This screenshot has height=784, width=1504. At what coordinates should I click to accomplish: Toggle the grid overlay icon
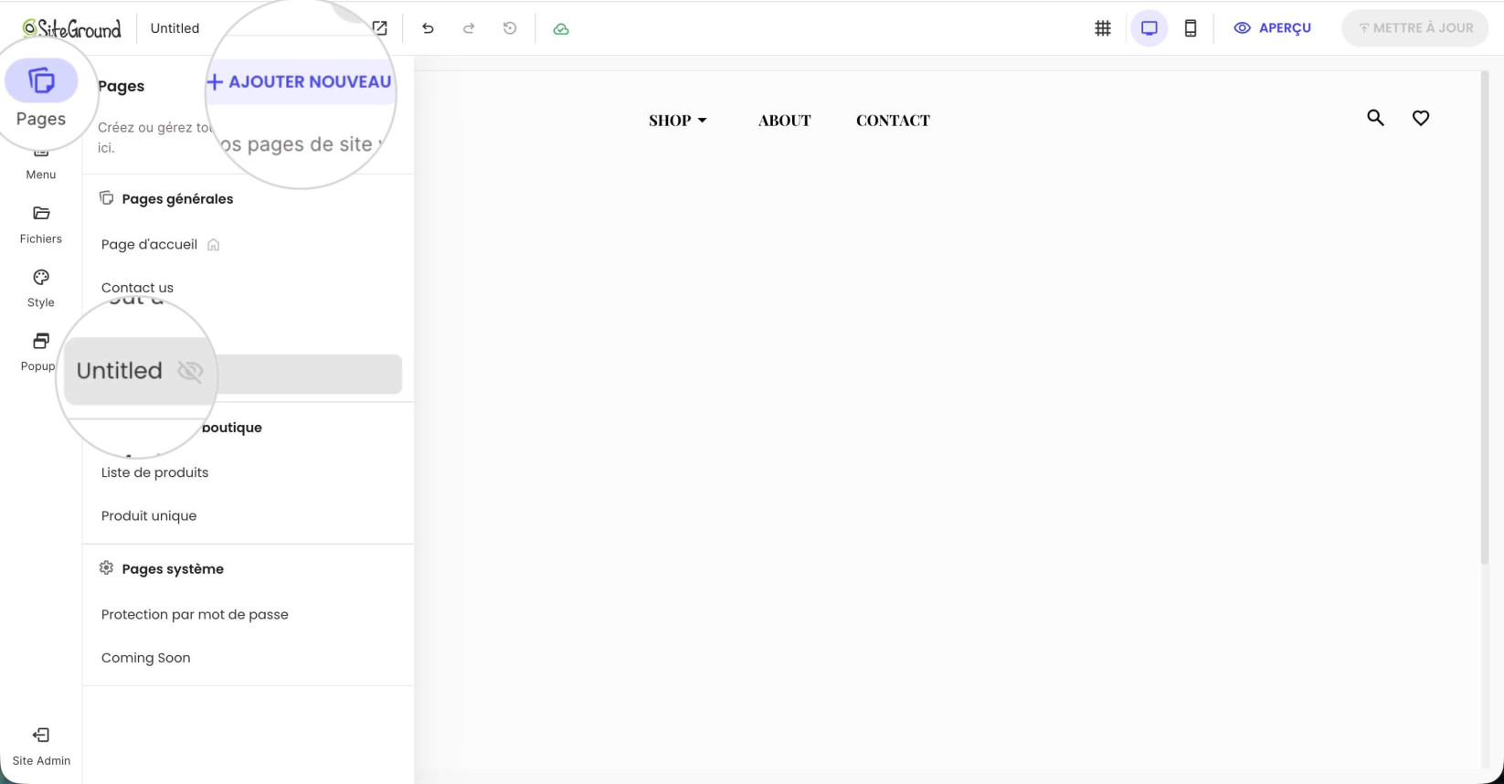pos(1103,28)
